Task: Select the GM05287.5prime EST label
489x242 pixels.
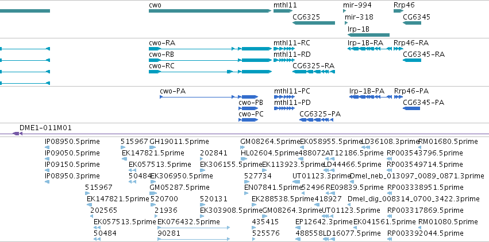Action: click(180, 188)
